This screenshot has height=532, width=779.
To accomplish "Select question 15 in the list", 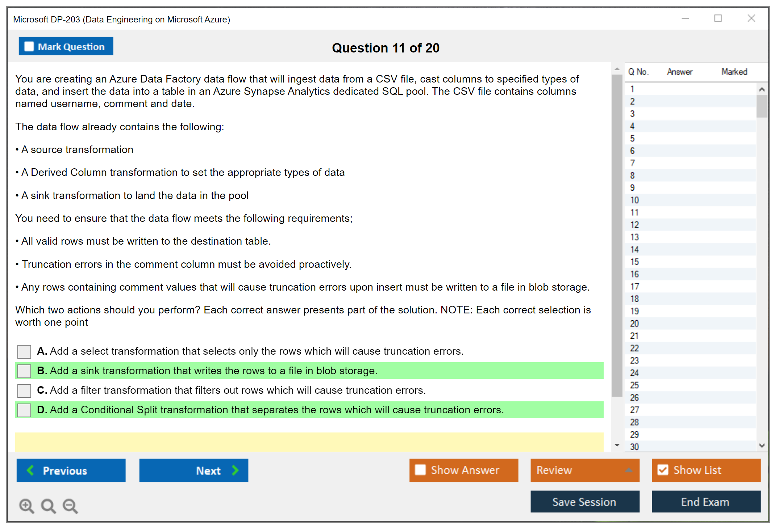I will [634, 262].
